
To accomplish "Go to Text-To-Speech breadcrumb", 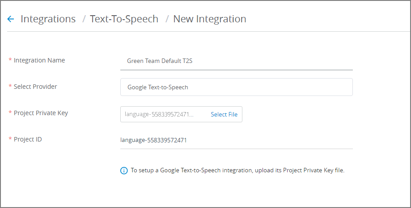I will coord(124,19).
